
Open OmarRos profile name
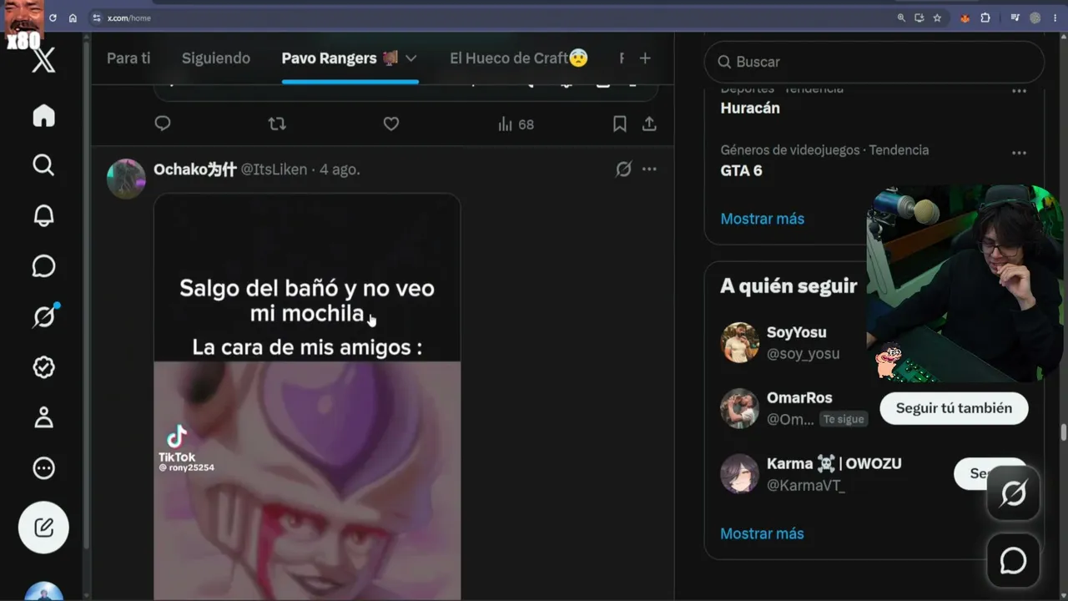pos(799,398)
